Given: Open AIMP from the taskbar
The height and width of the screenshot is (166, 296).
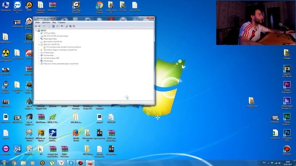Looking at the screenshot, I should click(x=42, y=163).
